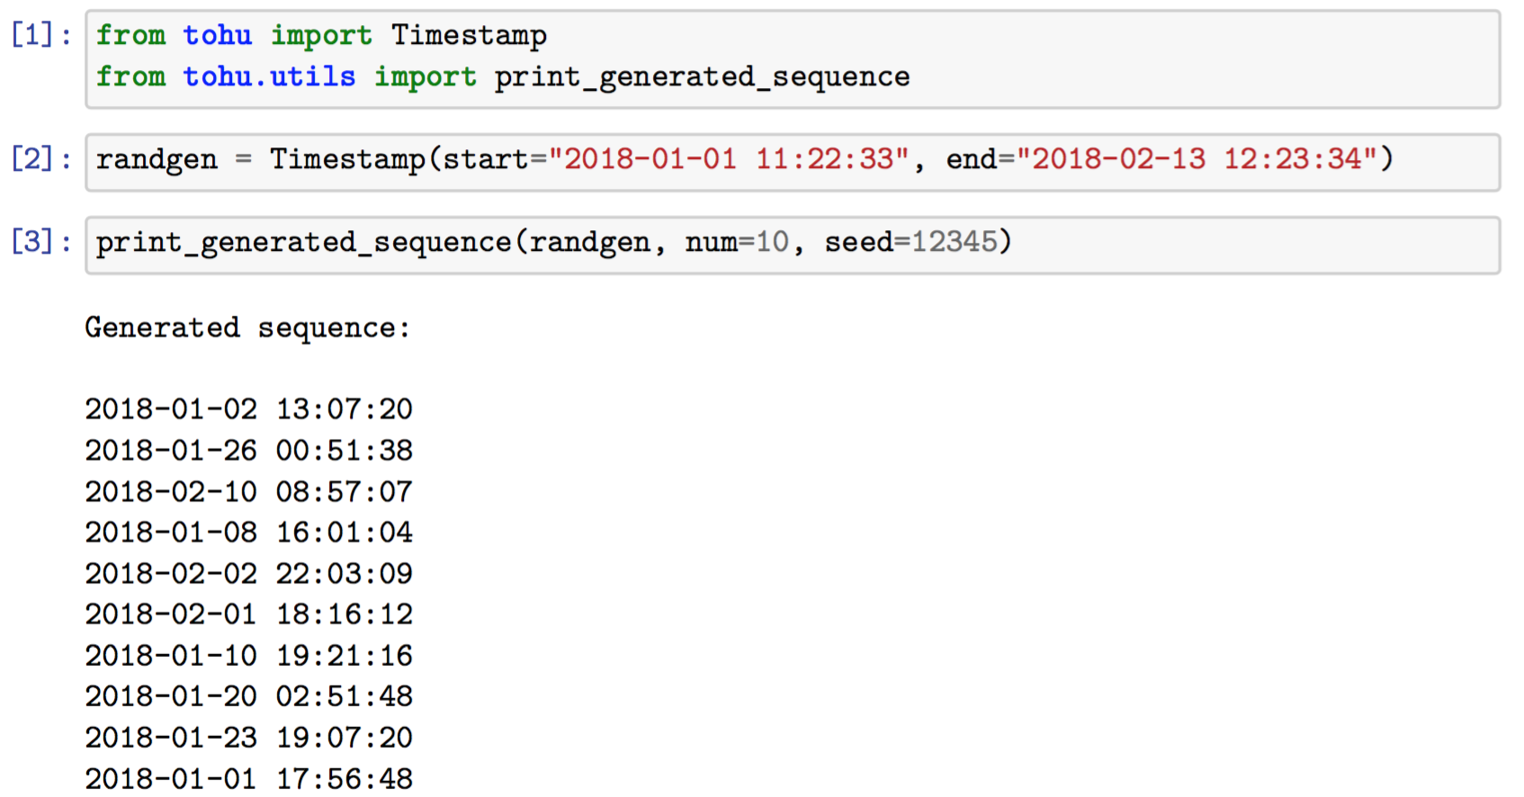The height and width of the screenshot is (797, 1524).
Task: Select the [3]: cell prompt label
Action: coord(40,243)
